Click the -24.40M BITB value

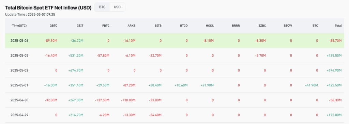pos(155,115)
